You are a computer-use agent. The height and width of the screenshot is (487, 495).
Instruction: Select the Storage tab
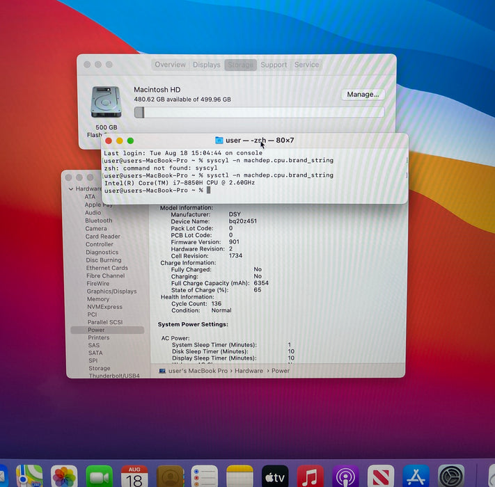tap(241, 65)
